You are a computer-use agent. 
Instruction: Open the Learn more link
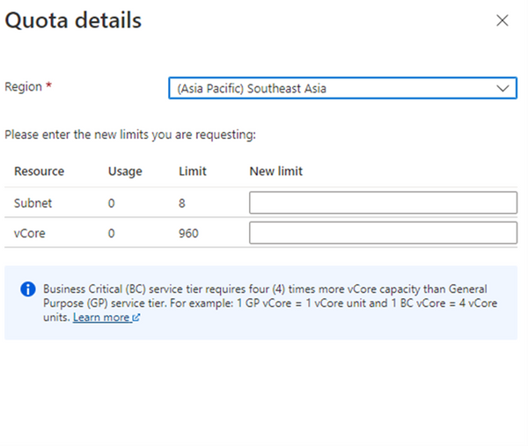click(101, 318)
